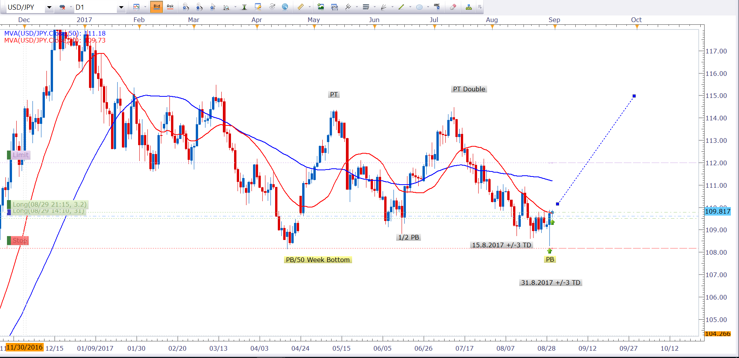Click the PT Double chart annotation
This screenshot has width=739, height=358.
pyautogui.click(x=469, y=89)
